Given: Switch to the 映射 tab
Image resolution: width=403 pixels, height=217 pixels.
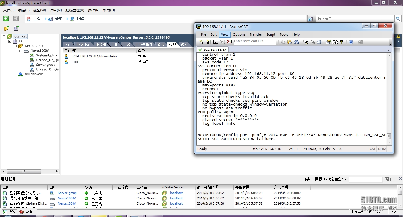Looking at the screenshot, I should (184, 45).
